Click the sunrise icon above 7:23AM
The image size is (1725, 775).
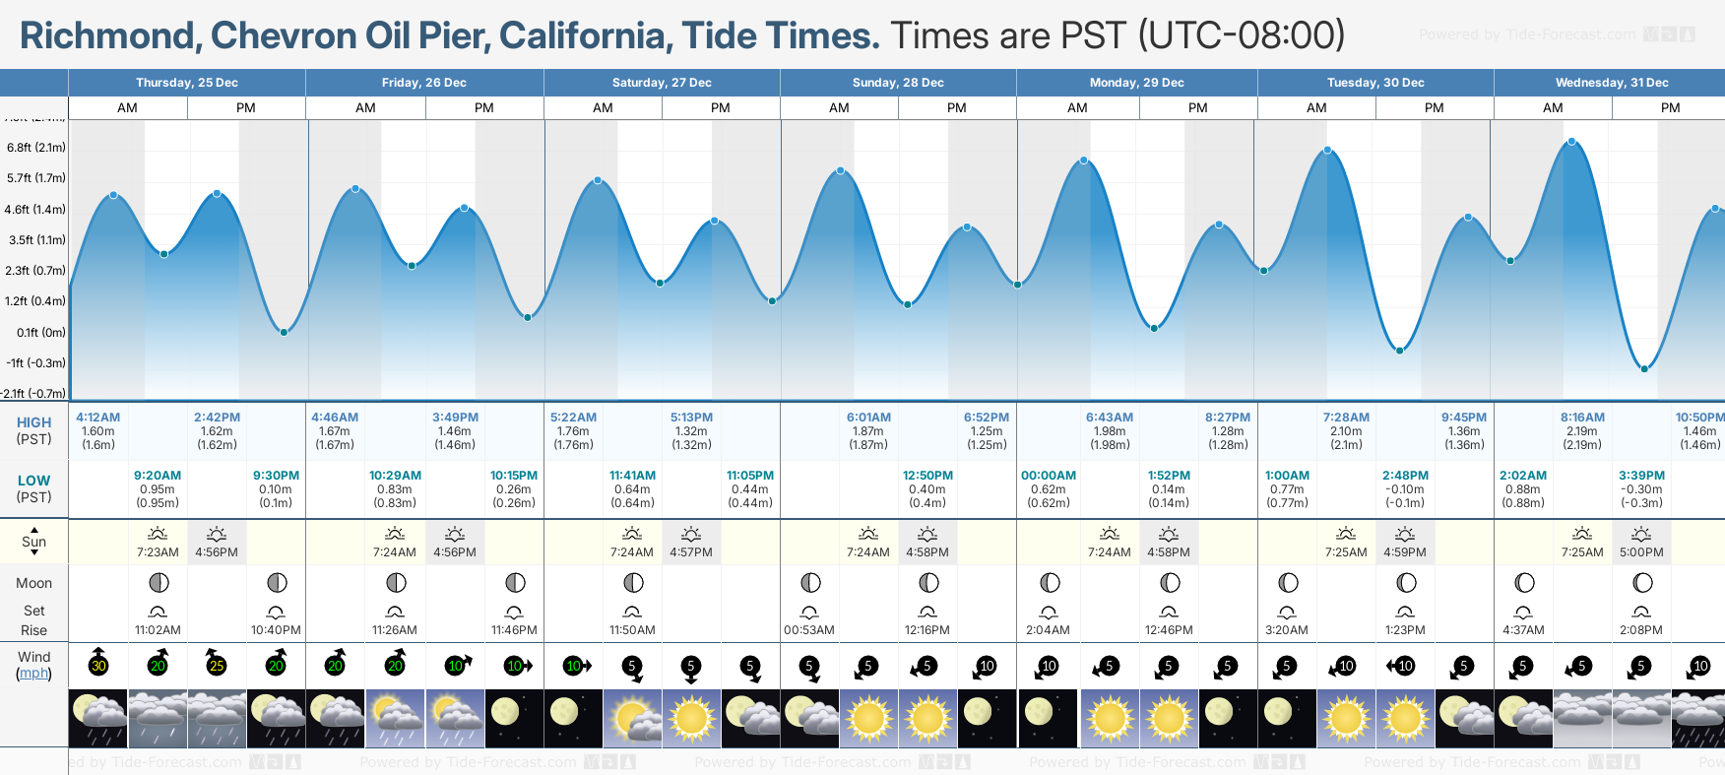158,534
